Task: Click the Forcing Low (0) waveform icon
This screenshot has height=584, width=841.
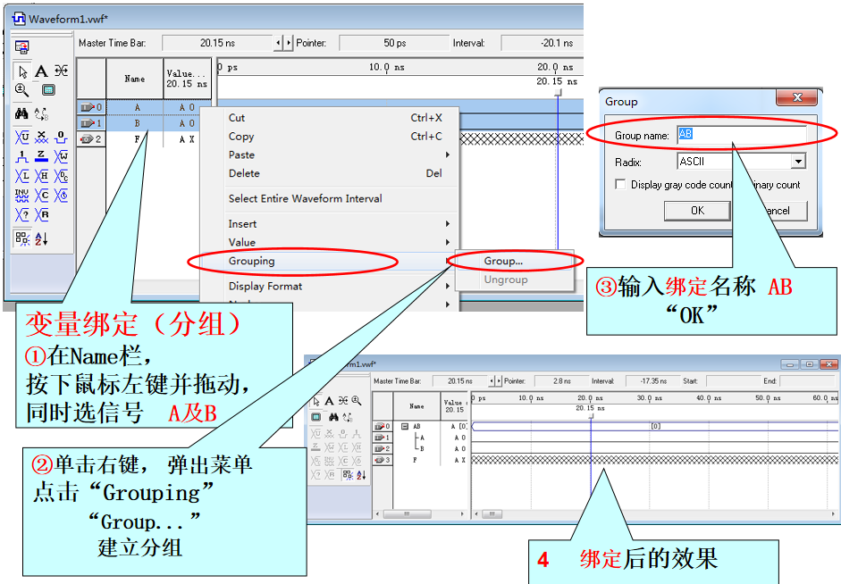Action: click(x=61, y=138)
